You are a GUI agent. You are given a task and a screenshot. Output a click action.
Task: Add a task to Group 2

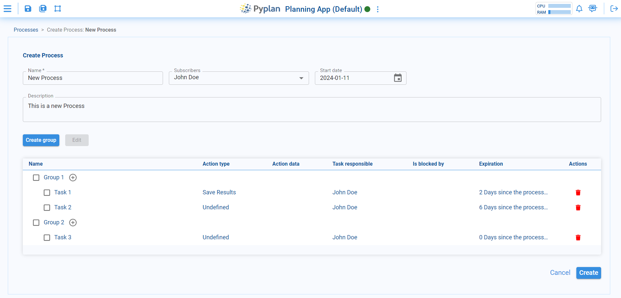[x=73, y=223]
